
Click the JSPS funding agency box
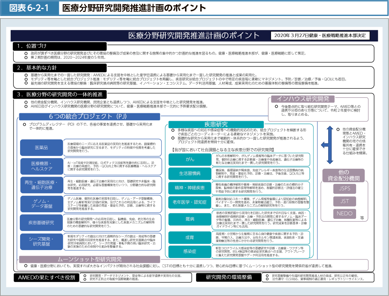(x=344, y=188)
